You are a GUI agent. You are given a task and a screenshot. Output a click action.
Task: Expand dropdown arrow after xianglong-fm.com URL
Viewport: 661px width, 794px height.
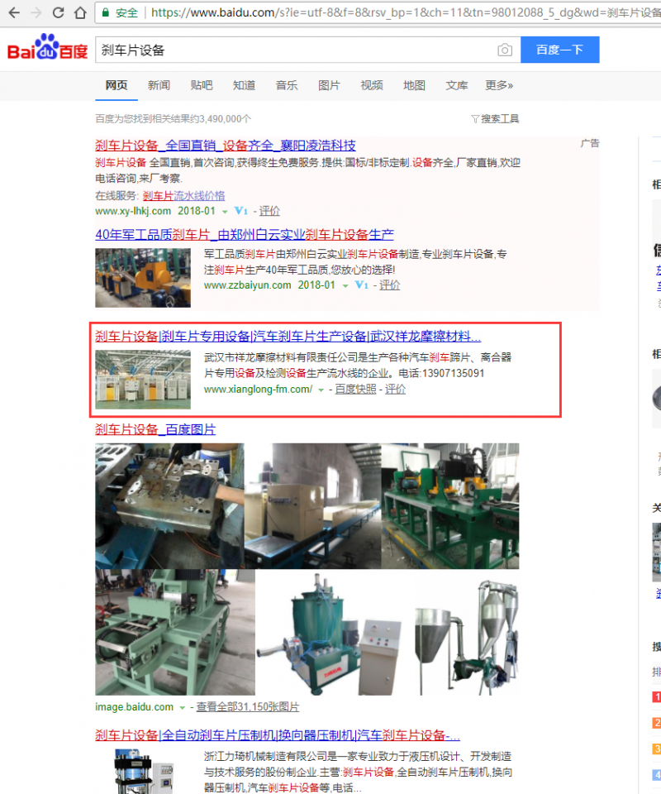point(321,390)
